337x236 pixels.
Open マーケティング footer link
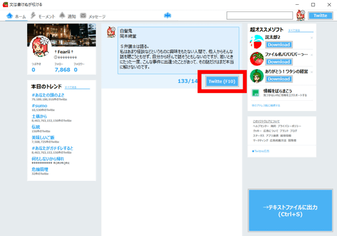tap(261, 141)
